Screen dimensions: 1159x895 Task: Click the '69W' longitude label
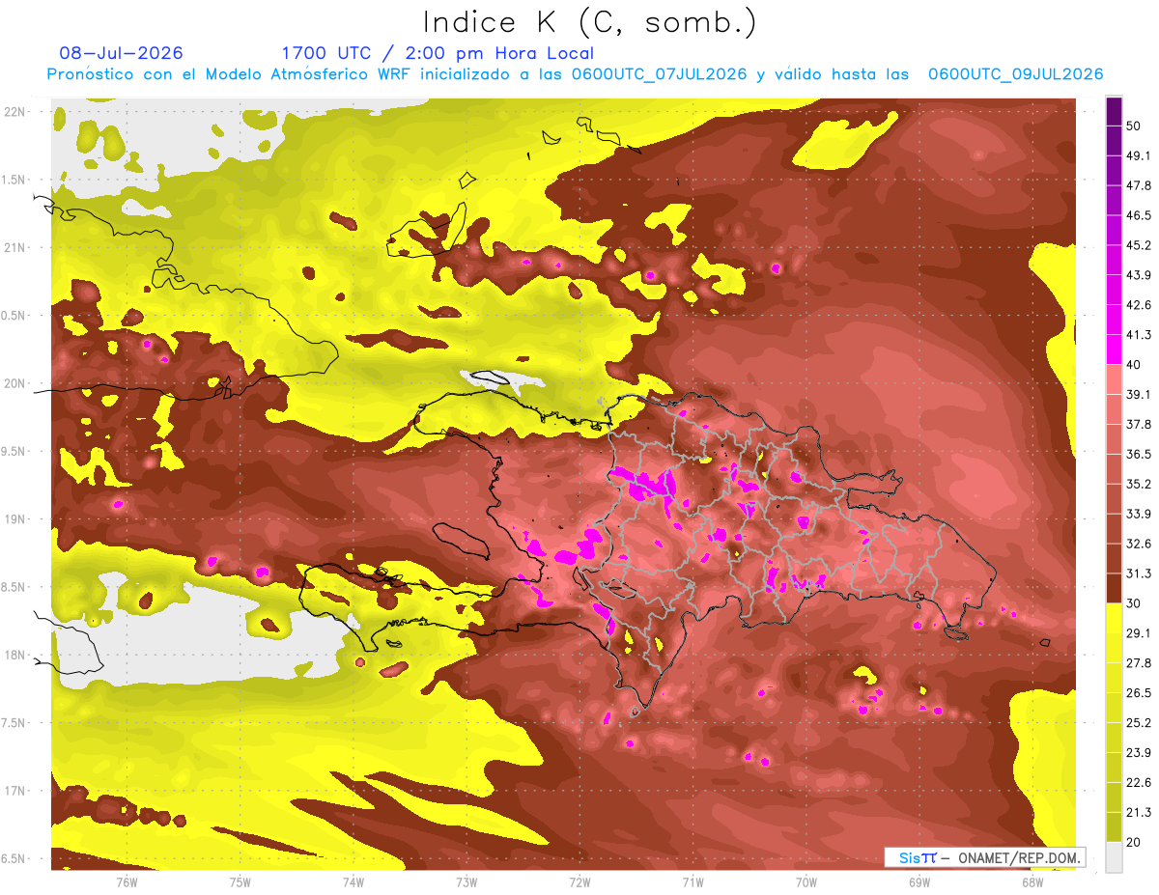click(919, 881)
